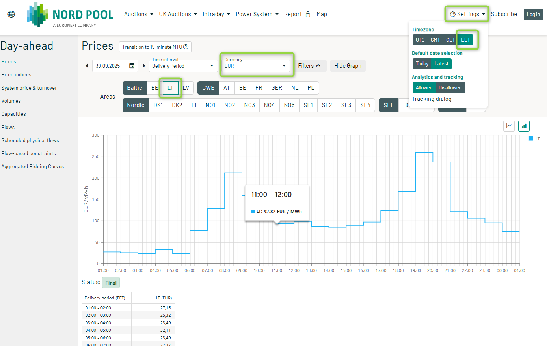Open System price & turnover
The width and height of the screenshot is (547, 346).
[x=29, y=88]
